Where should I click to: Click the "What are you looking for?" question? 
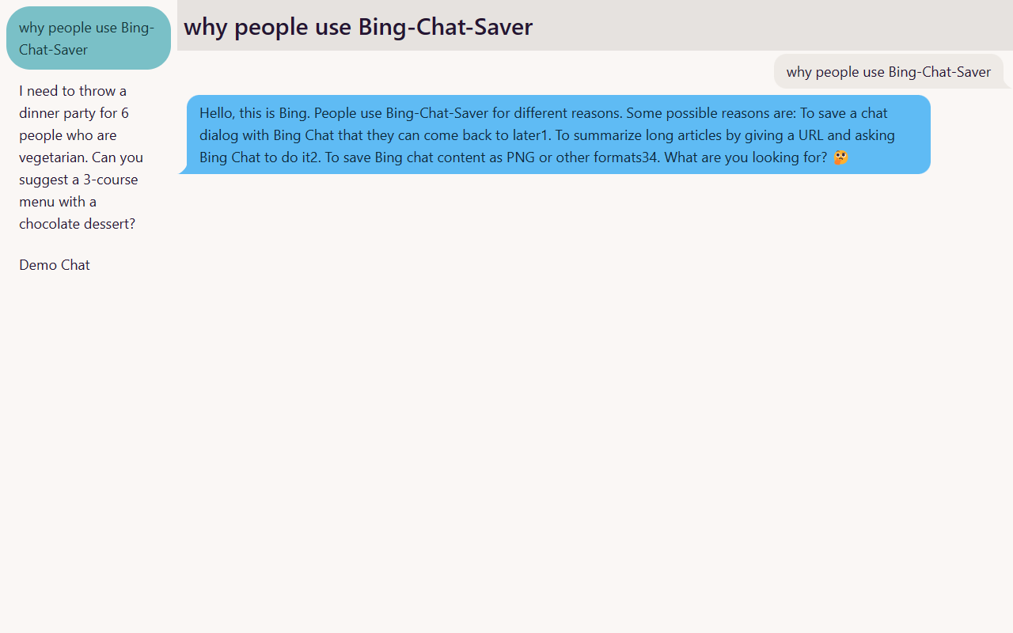pyautogui.click(x=746, y=157)
